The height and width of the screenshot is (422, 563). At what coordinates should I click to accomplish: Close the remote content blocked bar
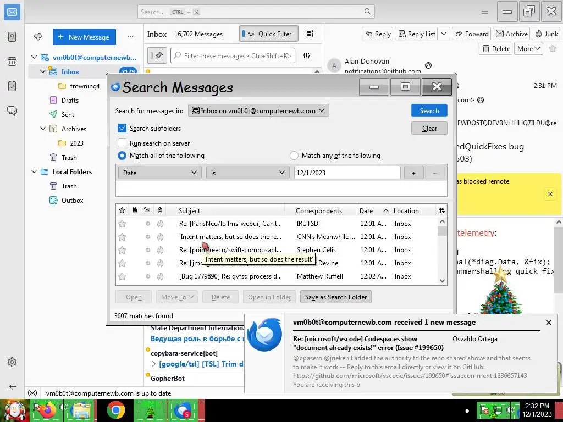pyautogui.click(x=550, y=194)
